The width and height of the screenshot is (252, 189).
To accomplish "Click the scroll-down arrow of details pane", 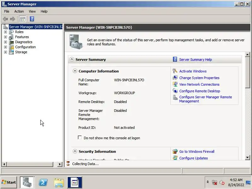I will pos(248,157).
